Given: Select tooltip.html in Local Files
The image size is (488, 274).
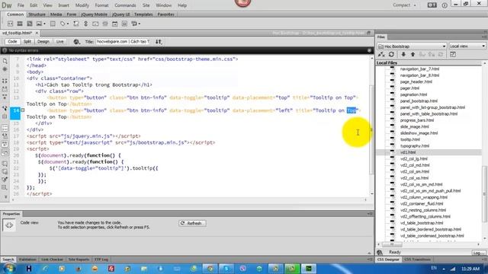Looking at the screenshot, I should (409, 139).
